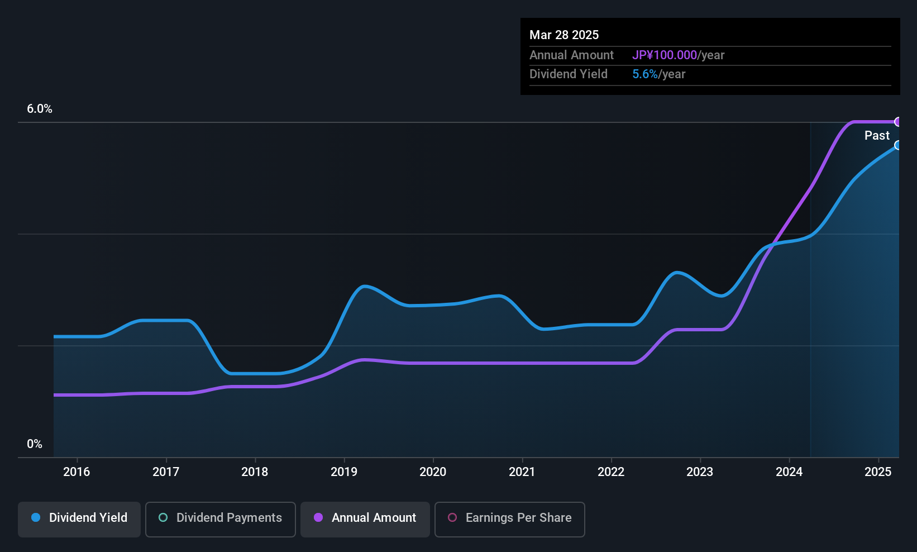The image size is (917, 552).
Task: Toggle the Annual Amount legend button
Action: click(365, 519)
